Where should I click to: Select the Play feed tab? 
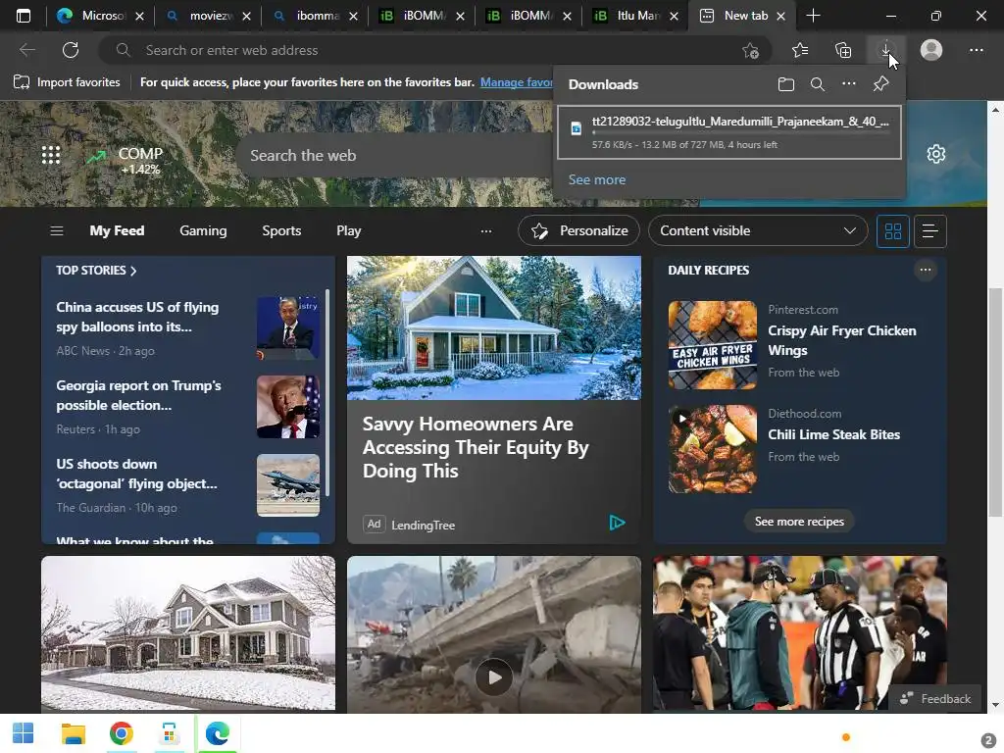(x=349, y=230)
